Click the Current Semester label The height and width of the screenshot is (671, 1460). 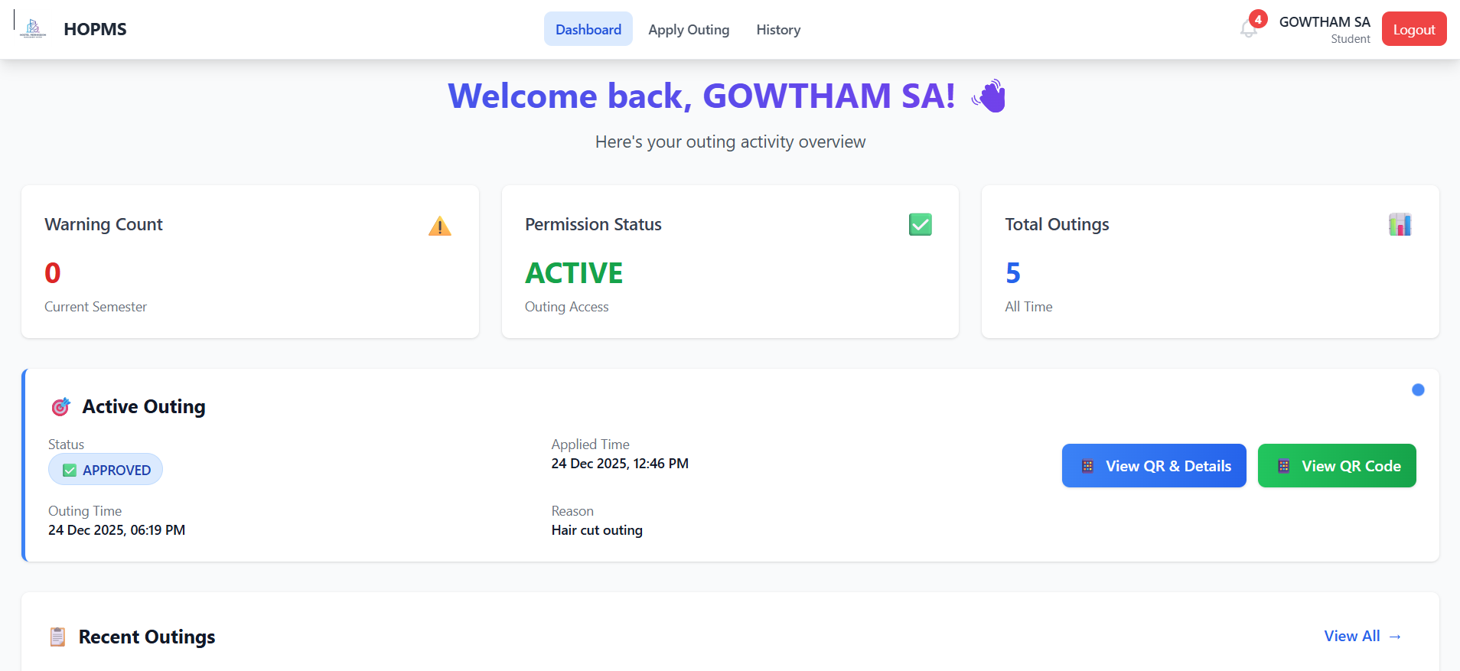click(96, 307)
